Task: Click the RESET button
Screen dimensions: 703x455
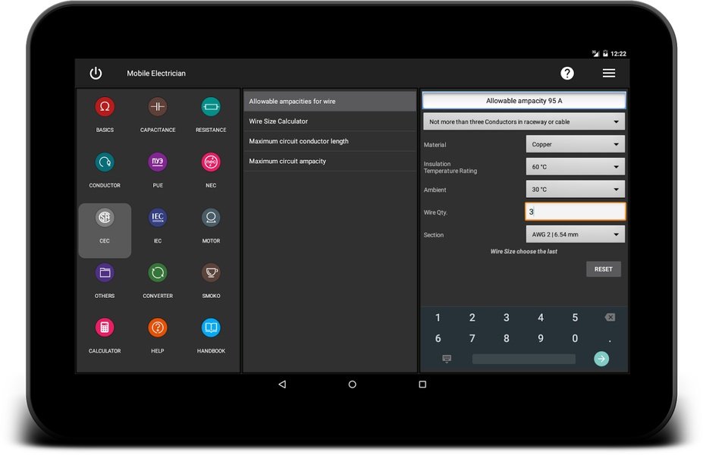Action: tap(604, 269)
